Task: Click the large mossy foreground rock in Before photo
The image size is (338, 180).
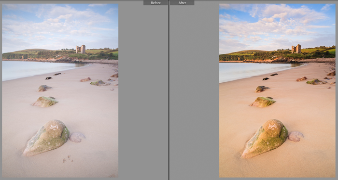Action: coord(46,138)
